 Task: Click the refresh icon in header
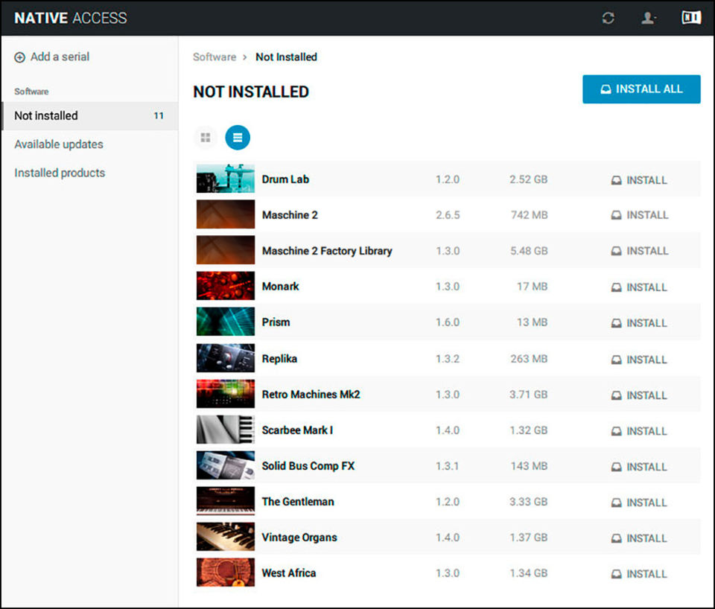[x=608, y=19]
